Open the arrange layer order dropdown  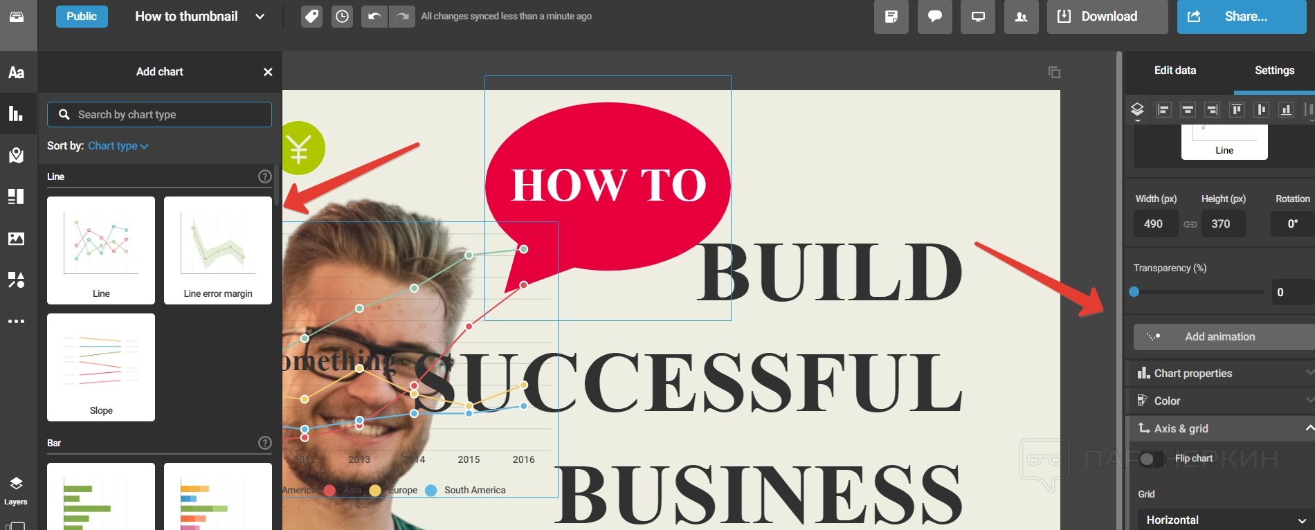(1137, 111)
